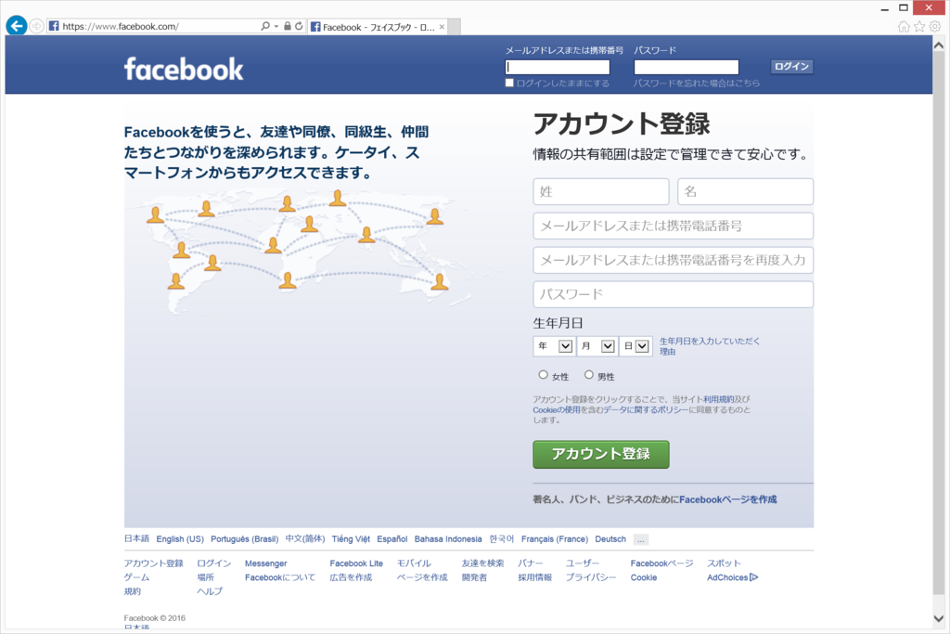Open the 友達を検索 footer link
950x634 pixels.
coord(482,563)
